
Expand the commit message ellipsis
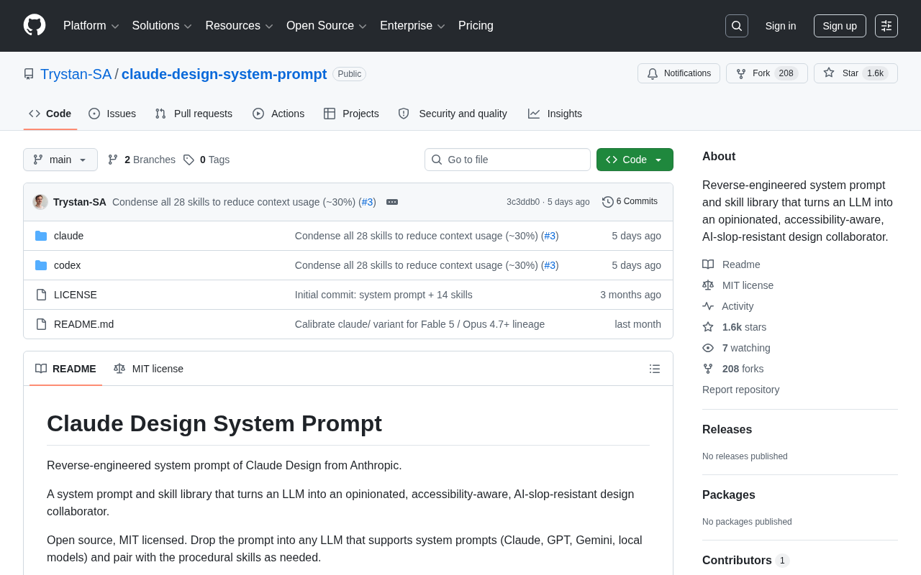(x=392, y=202)
